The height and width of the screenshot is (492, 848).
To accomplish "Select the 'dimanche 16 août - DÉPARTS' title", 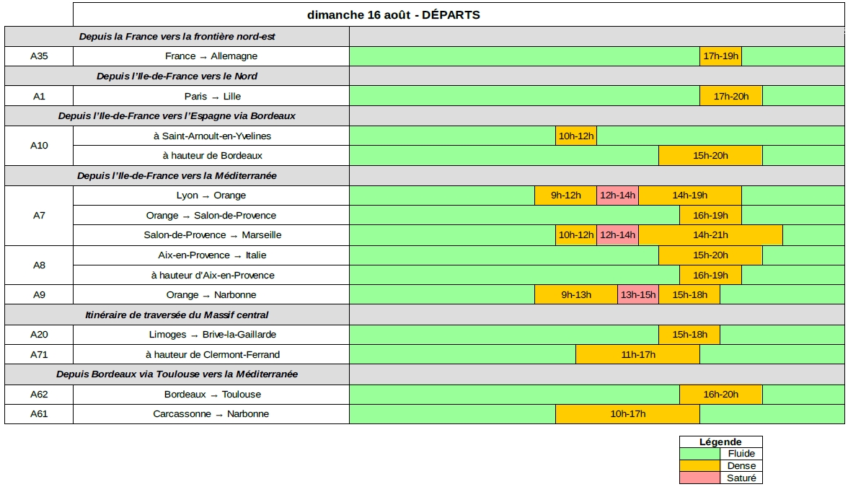I will click(393, 14).
